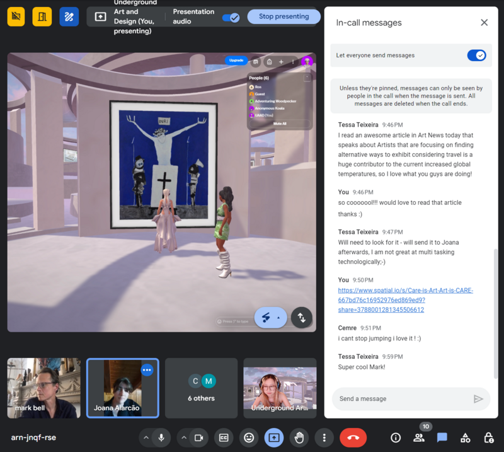Click Stop presenting
This screenshot has width=504, height=452.
pos(284,16)
